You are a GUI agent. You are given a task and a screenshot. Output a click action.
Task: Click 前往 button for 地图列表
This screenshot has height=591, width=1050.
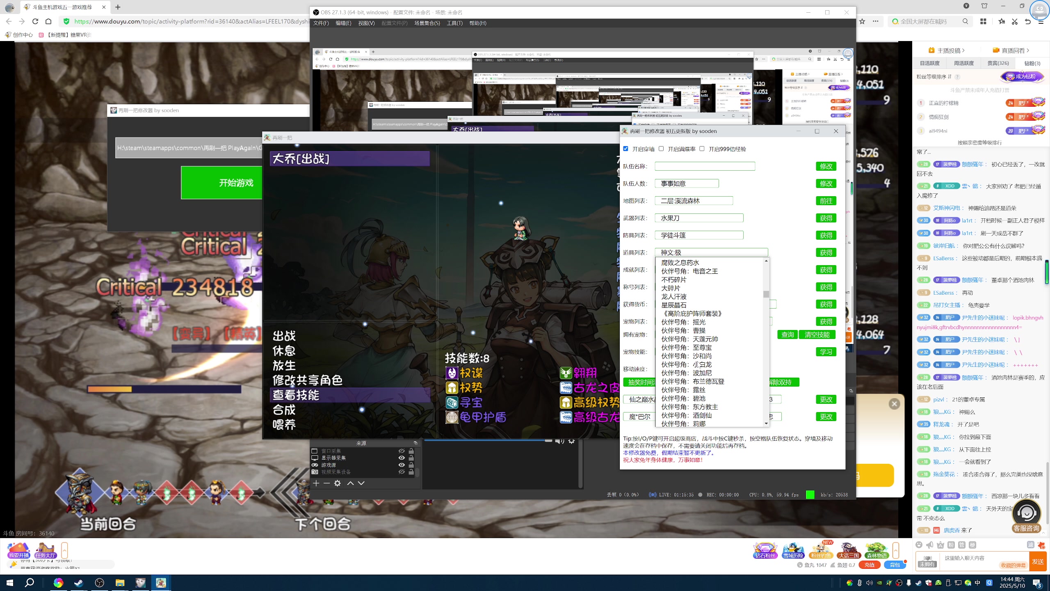pos(826,201)
